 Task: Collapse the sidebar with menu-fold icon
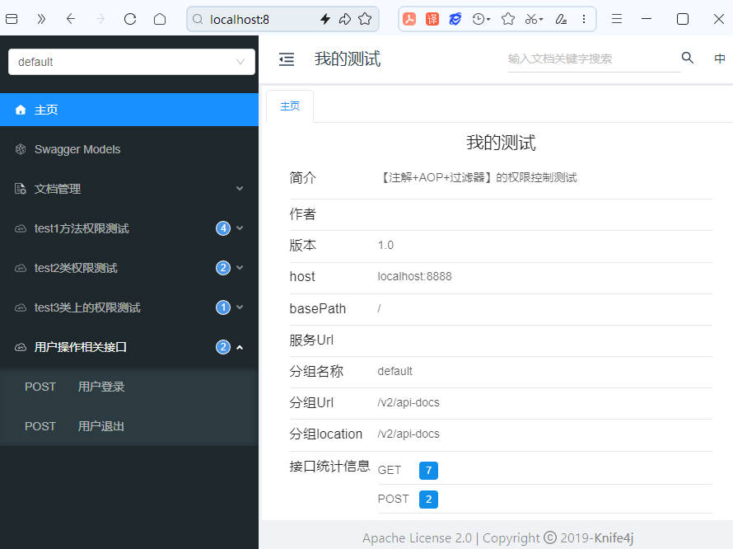tap(287, 59)
